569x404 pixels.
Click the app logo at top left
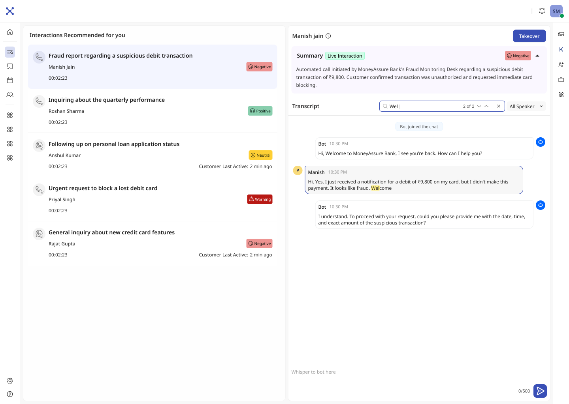(x=10, y=11)
